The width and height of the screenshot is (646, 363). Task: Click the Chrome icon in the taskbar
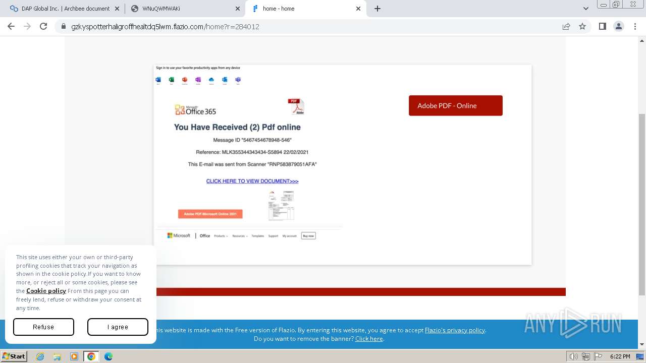tap(91, 356)
